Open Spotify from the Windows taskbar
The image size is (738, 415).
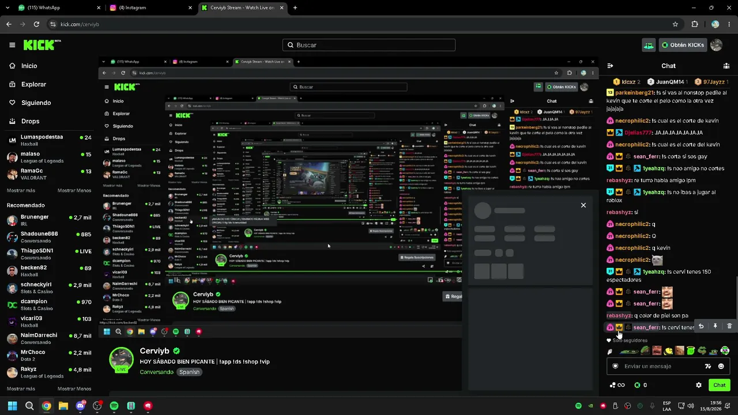[x=114, y=406]
